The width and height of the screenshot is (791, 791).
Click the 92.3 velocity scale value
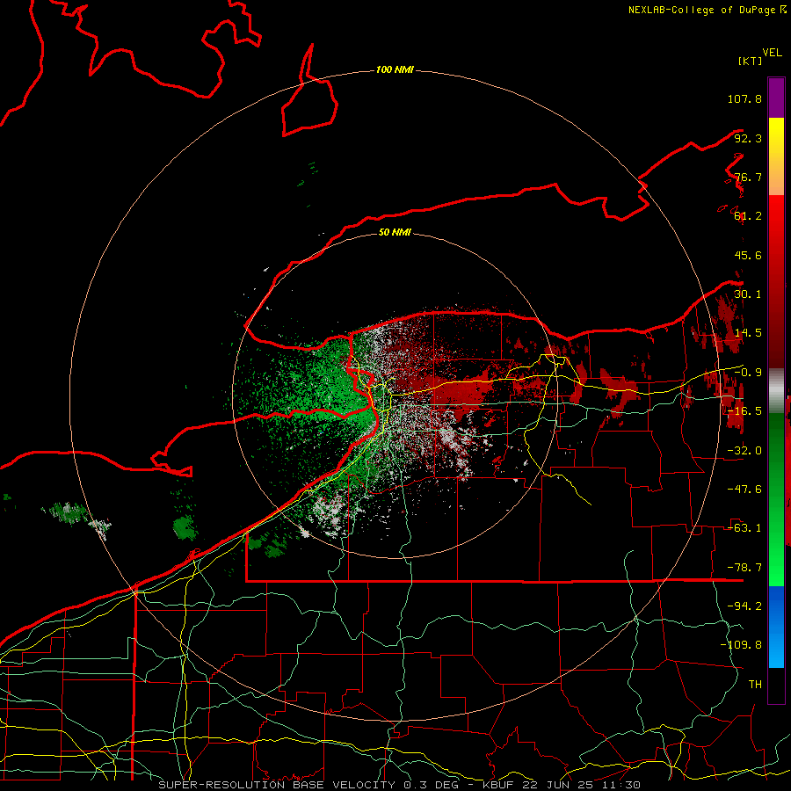pos(748,138)
